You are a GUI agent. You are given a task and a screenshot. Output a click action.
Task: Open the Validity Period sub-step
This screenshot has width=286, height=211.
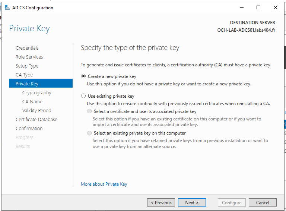[36, 110]
